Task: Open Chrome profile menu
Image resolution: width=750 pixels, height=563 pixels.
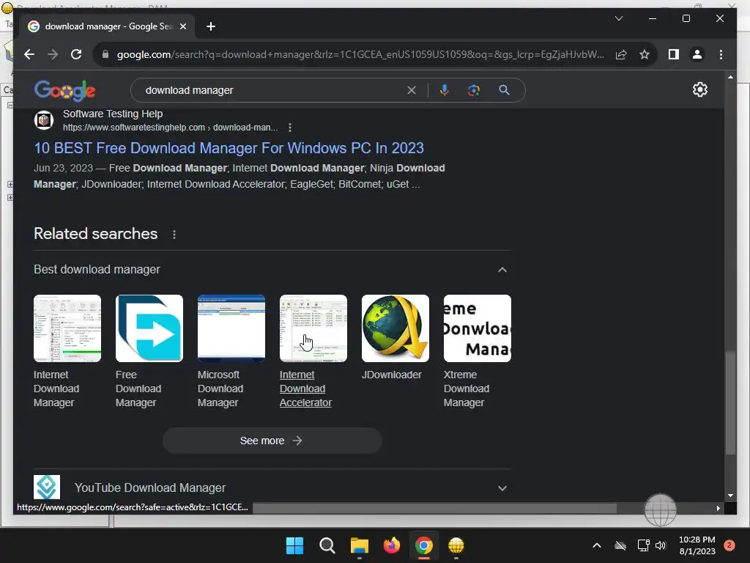Action: pyautogui.click(x=697, y=54)
